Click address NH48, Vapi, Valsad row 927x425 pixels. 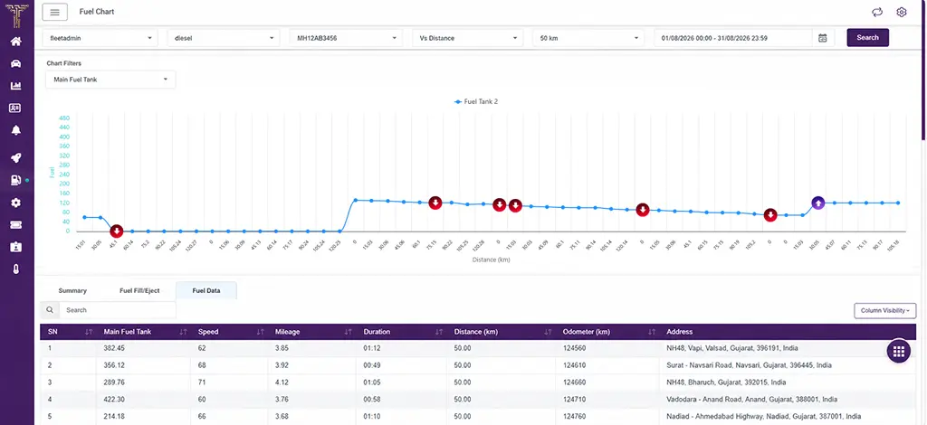(x=731, y=348)
